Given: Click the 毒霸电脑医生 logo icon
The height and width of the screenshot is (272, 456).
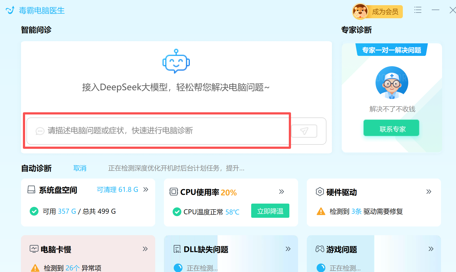Looking at the screenshot, I should coord(10,10).
